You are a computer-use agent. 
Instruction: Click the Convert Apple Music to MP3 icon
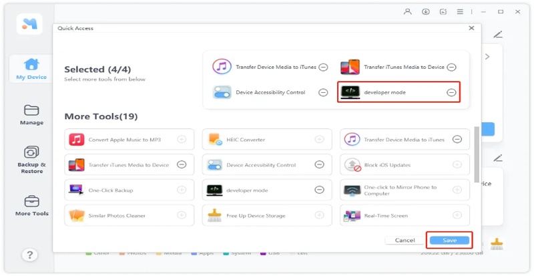click(x=77, y=140)
